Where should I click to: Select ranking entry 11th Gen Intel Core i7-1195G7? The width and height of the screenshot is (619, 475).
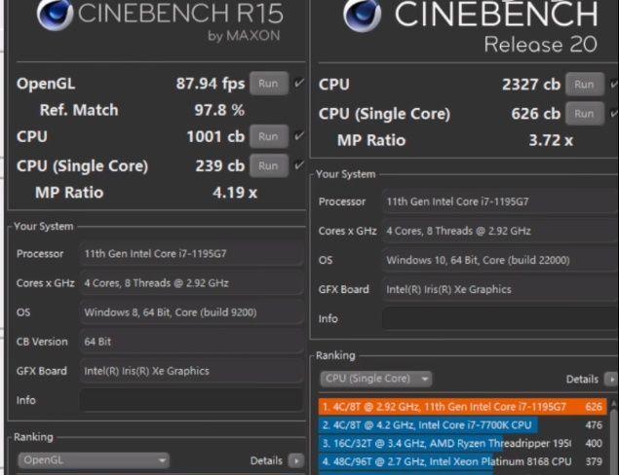tap(463, 407)
